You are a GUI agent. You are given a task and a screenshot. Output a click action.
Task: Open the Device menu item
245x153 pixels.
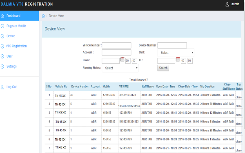pyautogui.click(x=11, y=36)
